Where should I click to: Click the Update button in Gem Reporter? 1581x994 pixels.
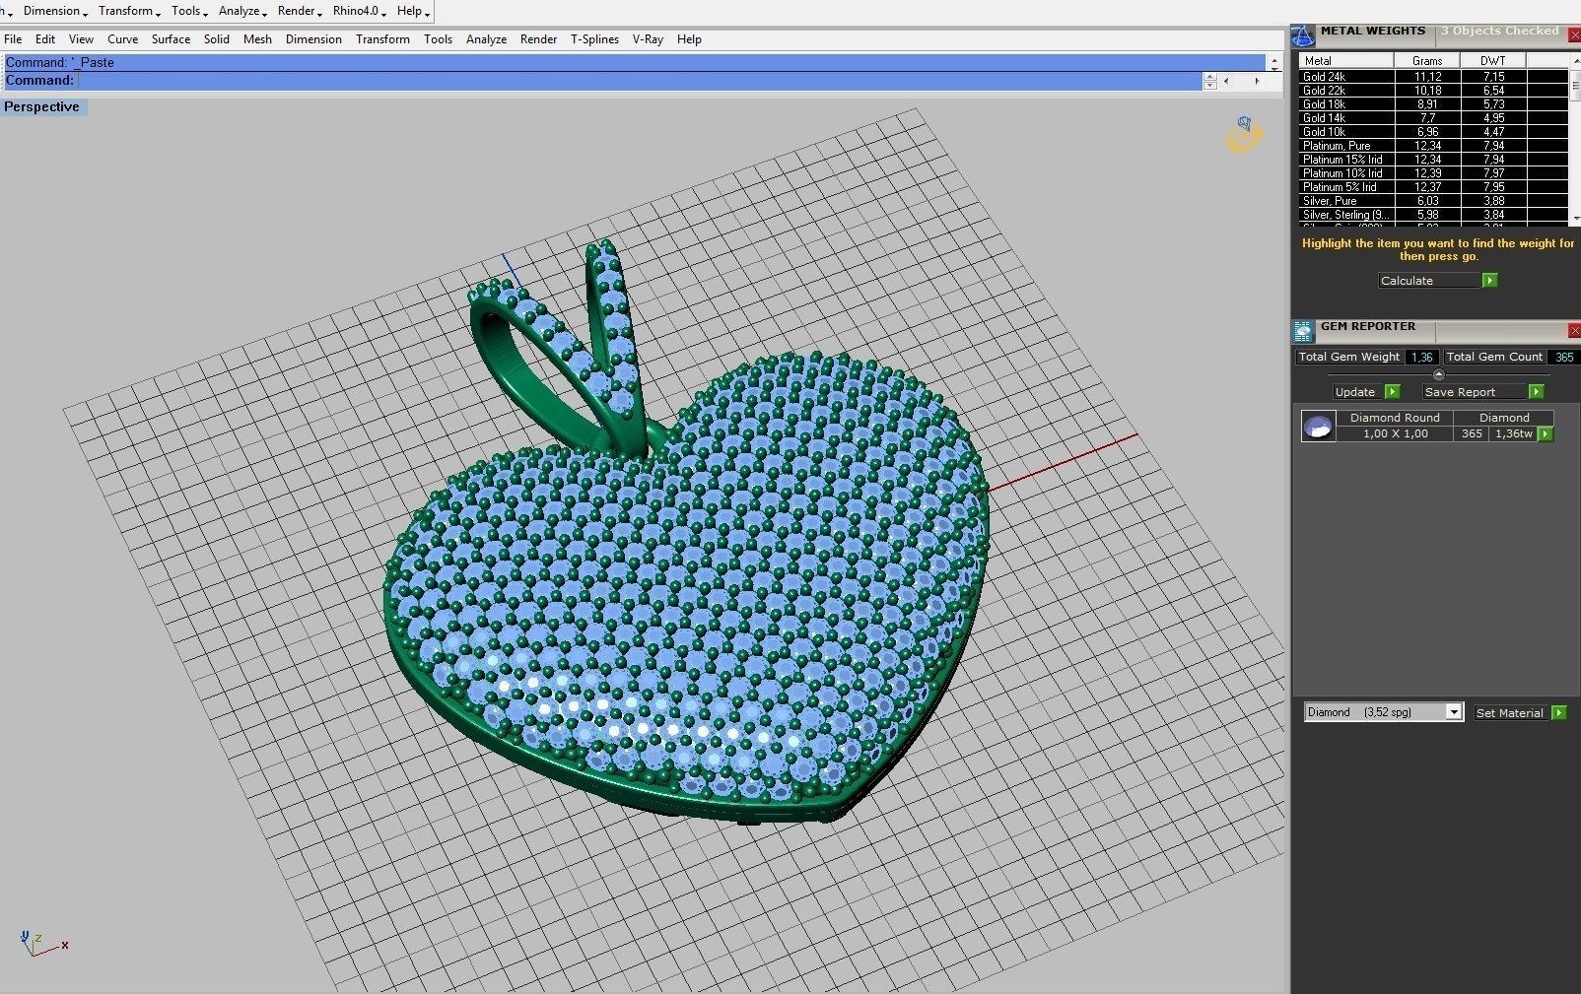click(1358, 392)
